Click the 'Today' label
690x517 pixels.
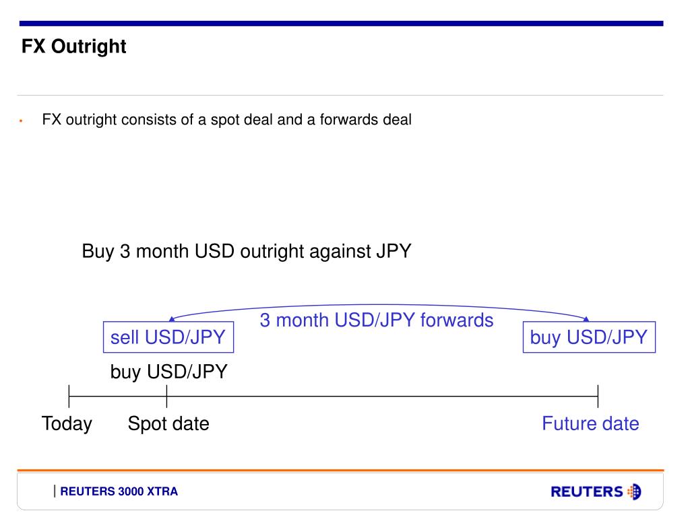[x=67, y=424]
